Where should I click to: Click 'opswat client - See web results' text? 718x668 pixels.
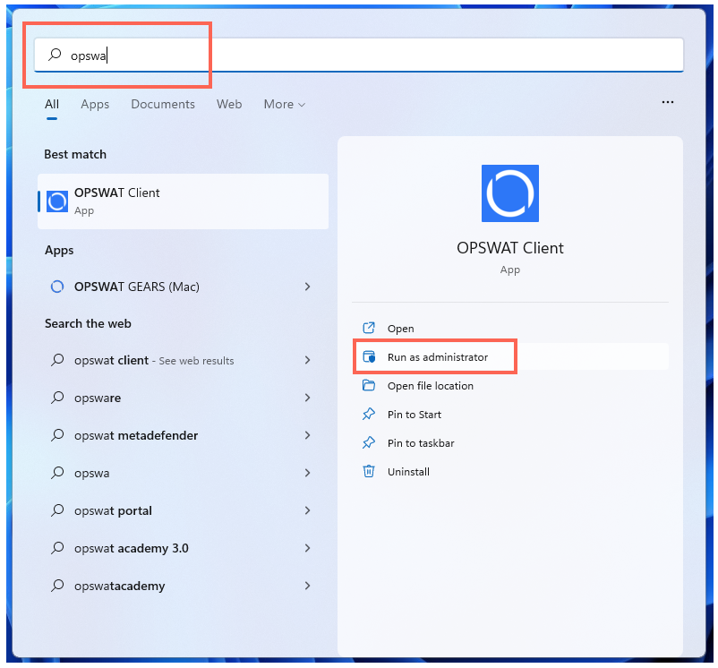[154, 360]
